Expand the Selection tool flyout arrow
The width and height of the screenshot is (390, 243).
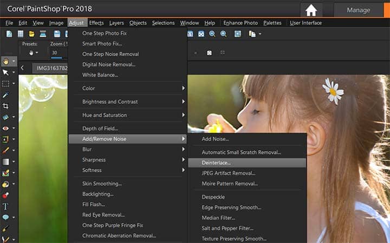[14, 84]
